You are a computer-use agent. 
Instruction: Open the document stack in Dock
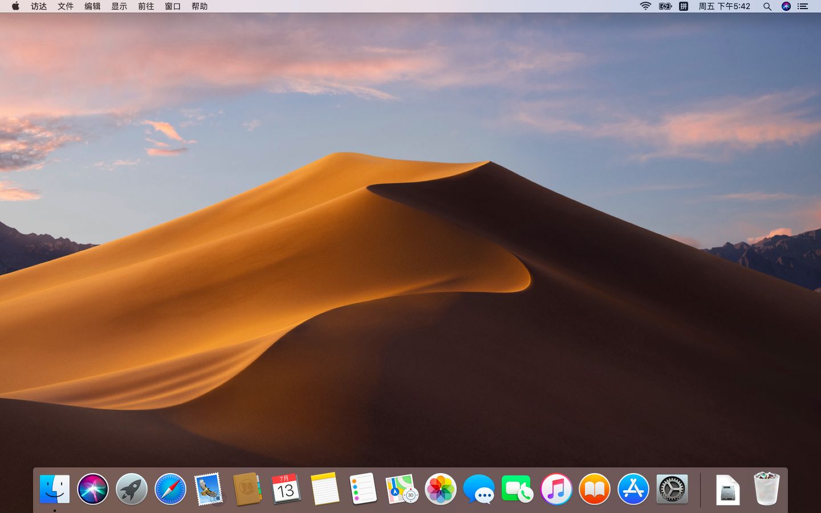point(728,489)
